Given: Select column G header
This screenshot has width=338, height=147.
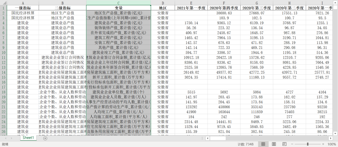Looking at the screenshot, I should click(257, 3).
